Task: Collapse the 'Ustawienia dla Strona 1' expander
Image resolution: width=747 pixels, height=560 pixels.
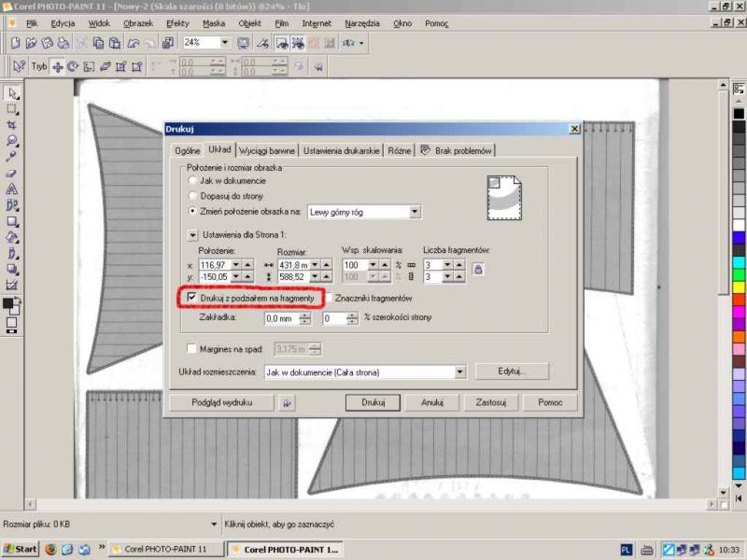Action: [x=192, y=235]
